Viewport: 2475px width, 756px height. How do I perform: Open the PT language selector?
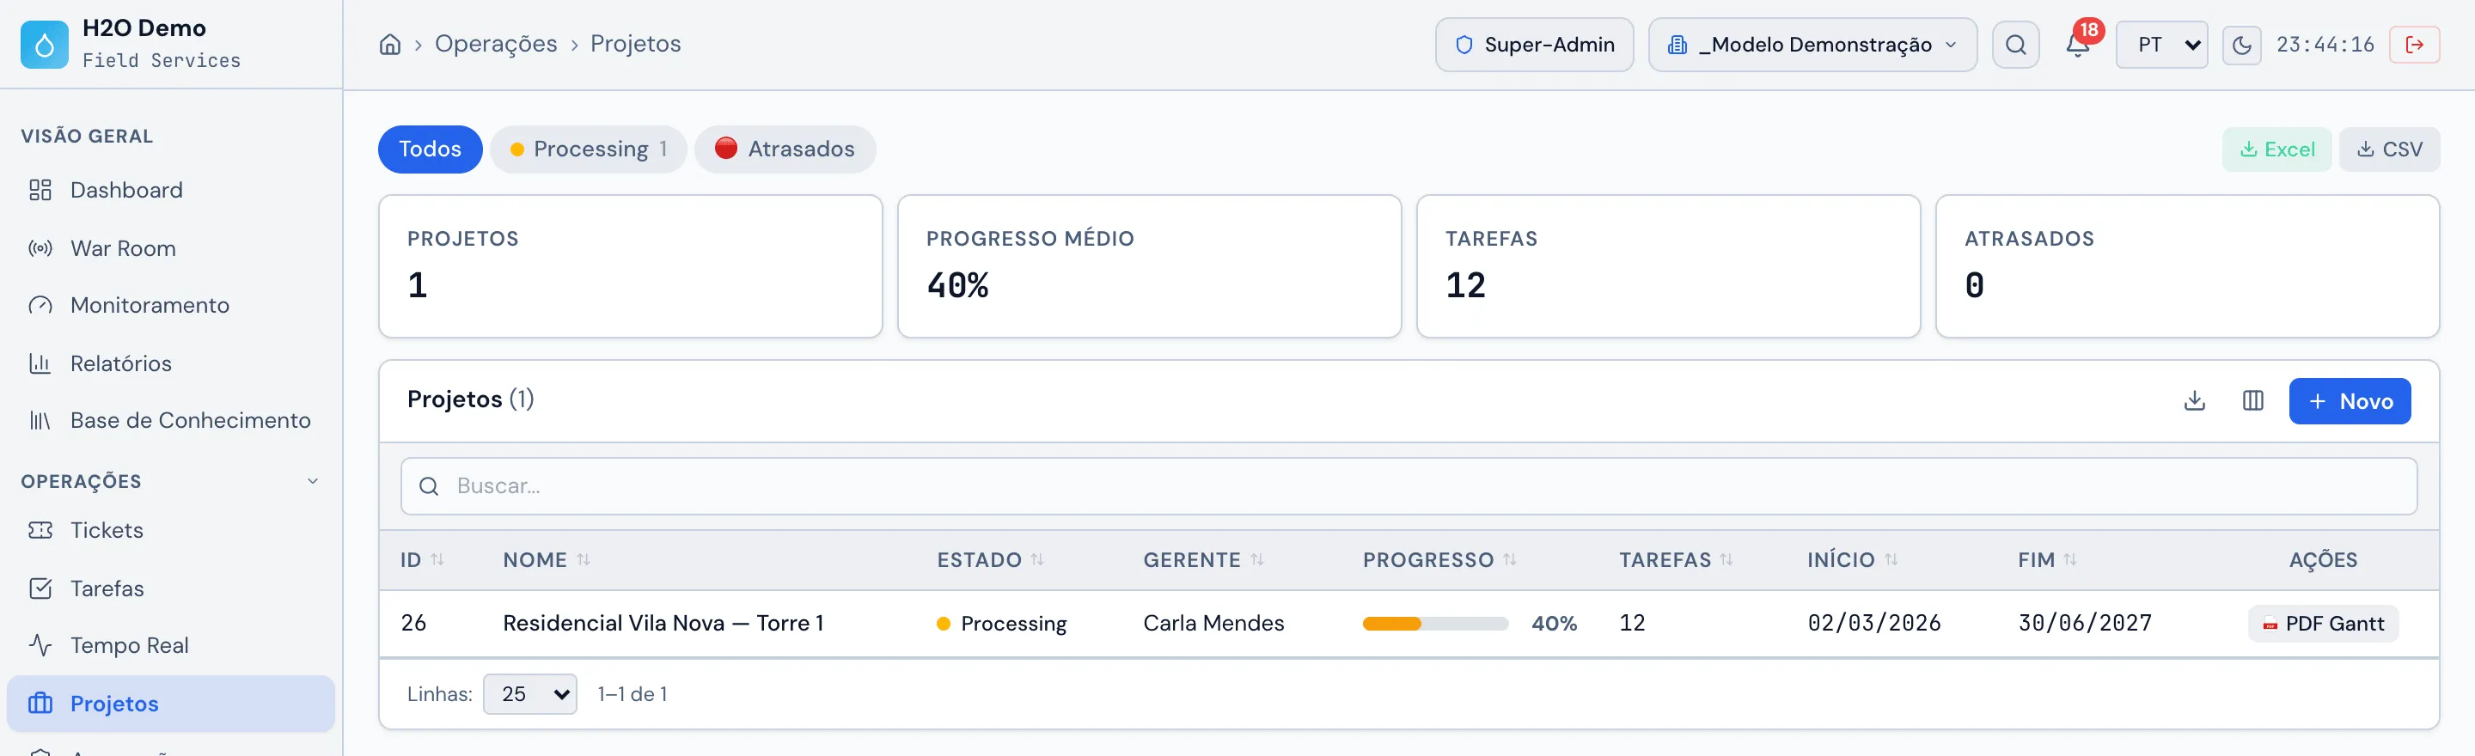click(x=2162, y=44)
